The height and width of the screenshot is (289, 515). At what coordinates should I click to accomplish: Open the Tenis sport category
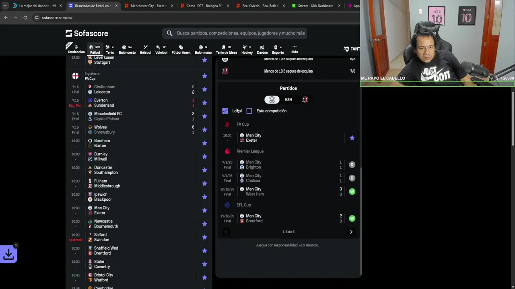click(109, 49)
